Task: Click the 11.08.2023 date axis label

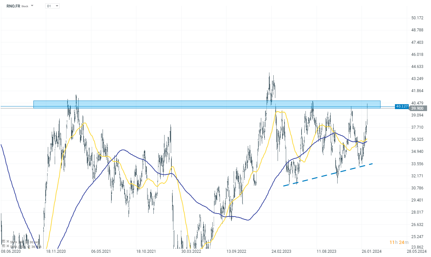Action: [327, 251]
